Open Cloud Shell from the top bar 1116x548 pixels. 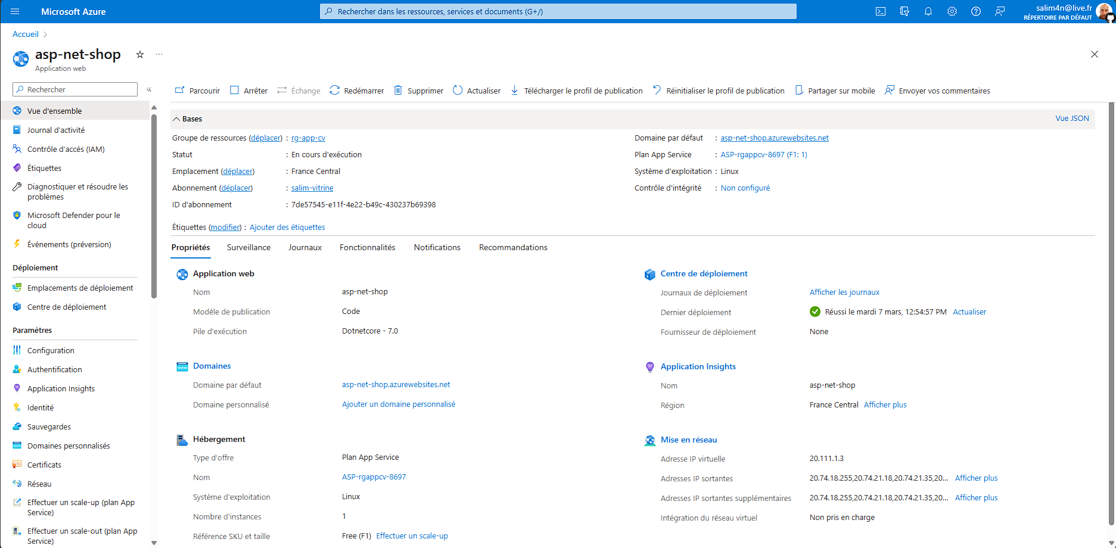click(881, 11)
